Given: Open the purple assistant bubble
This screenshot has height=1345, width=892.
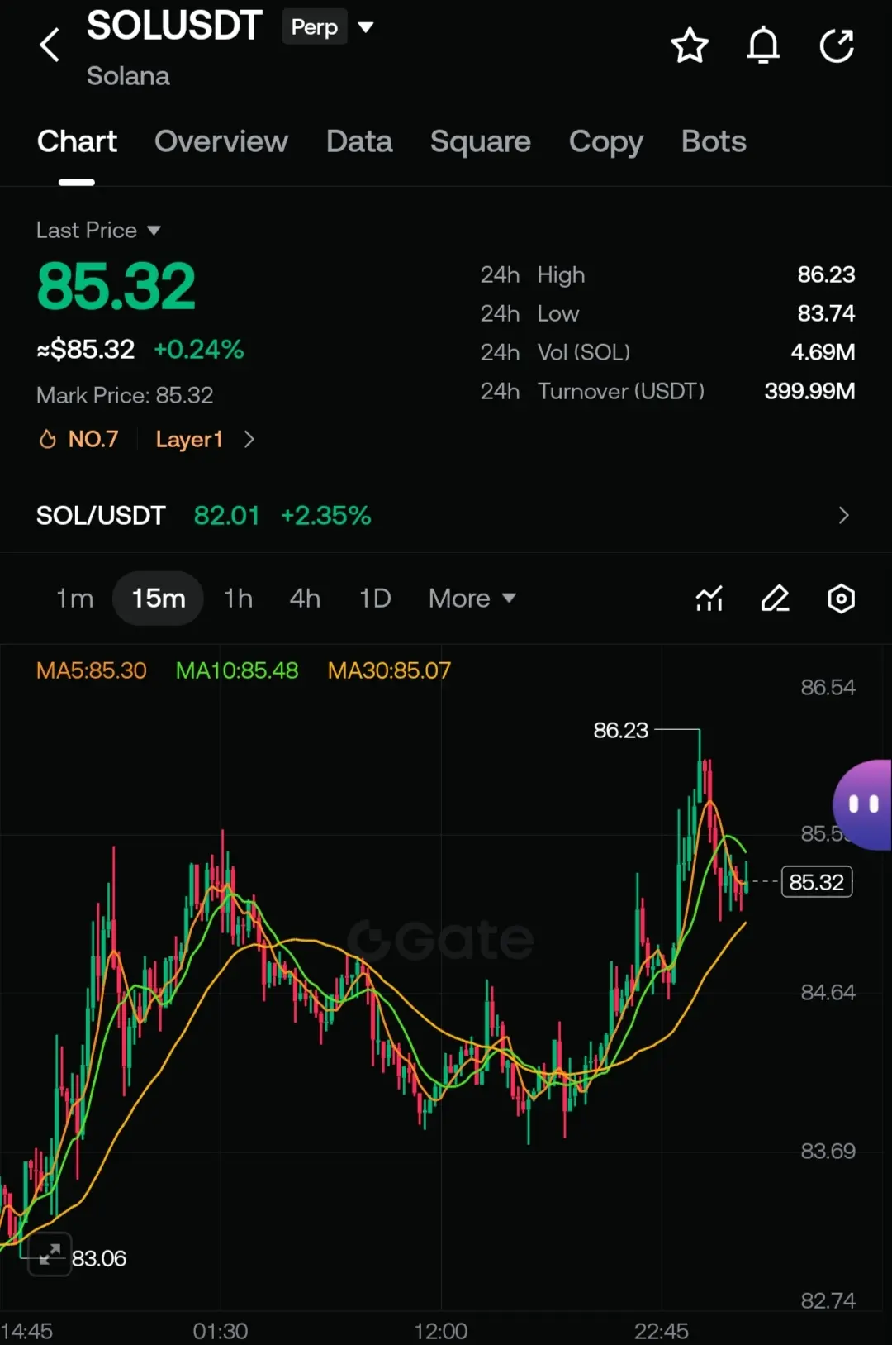Looking at the screenshot, I should click(863, 804).
